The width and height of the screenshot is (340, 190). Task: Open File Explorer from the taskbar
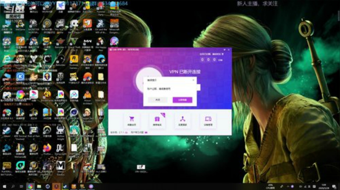(x=39, y=186)
